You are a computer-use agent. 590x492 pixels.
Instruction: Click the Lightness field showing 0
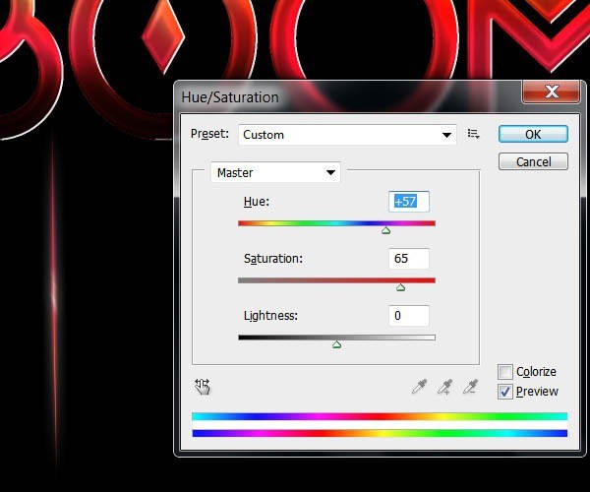(409, 316)
